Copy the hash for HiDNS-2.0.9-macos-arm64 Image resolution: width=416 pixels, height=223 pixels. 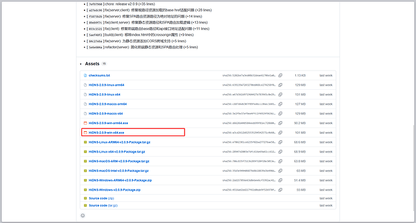(280, 104)
